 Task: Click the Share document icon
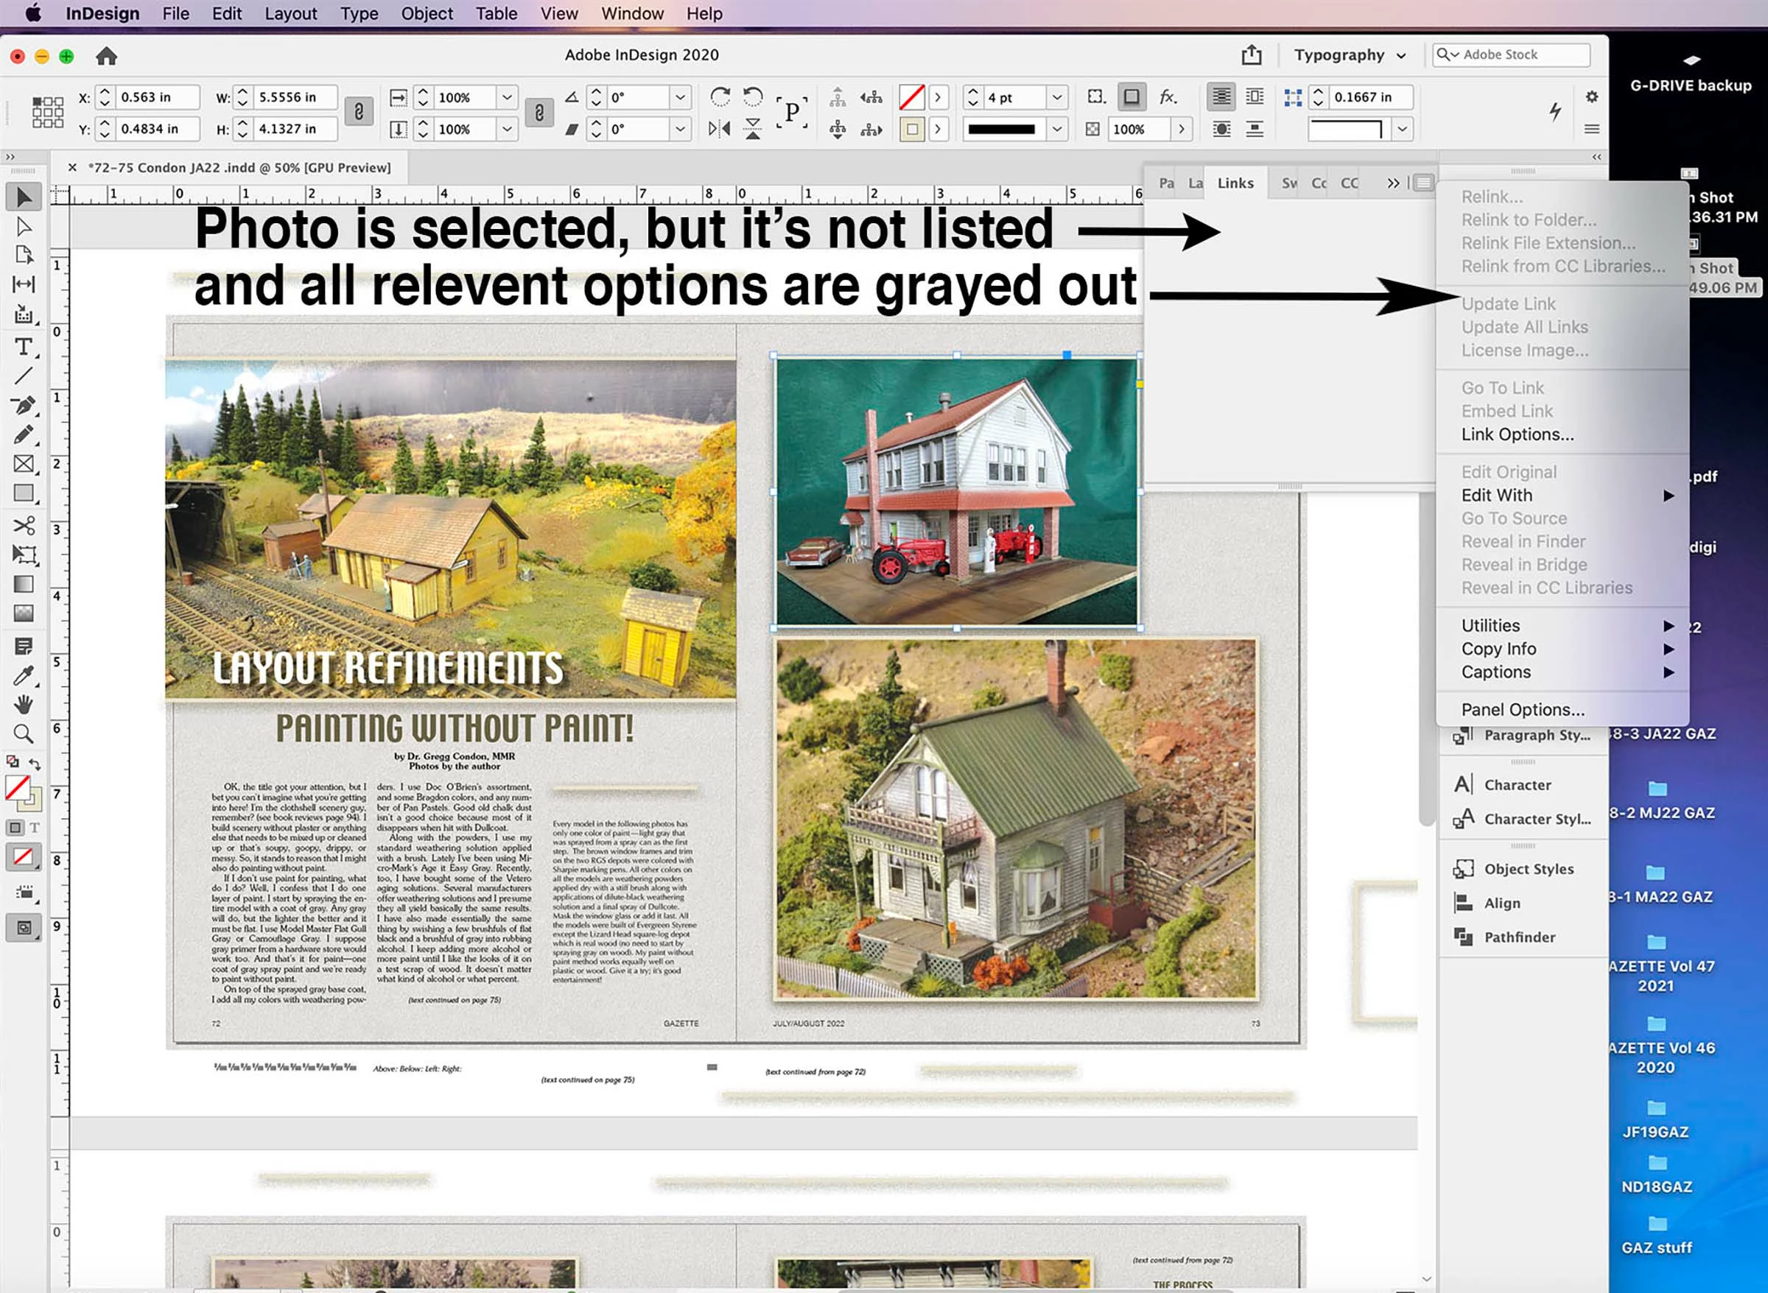(x=1251, y=54)
